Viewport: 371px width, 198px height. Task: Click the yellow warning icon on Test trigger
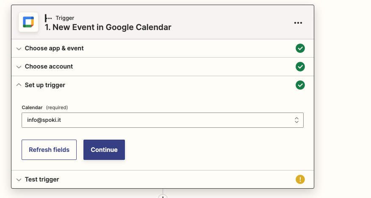[300, 179]
